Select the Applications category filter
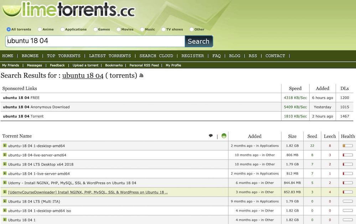 62,29
